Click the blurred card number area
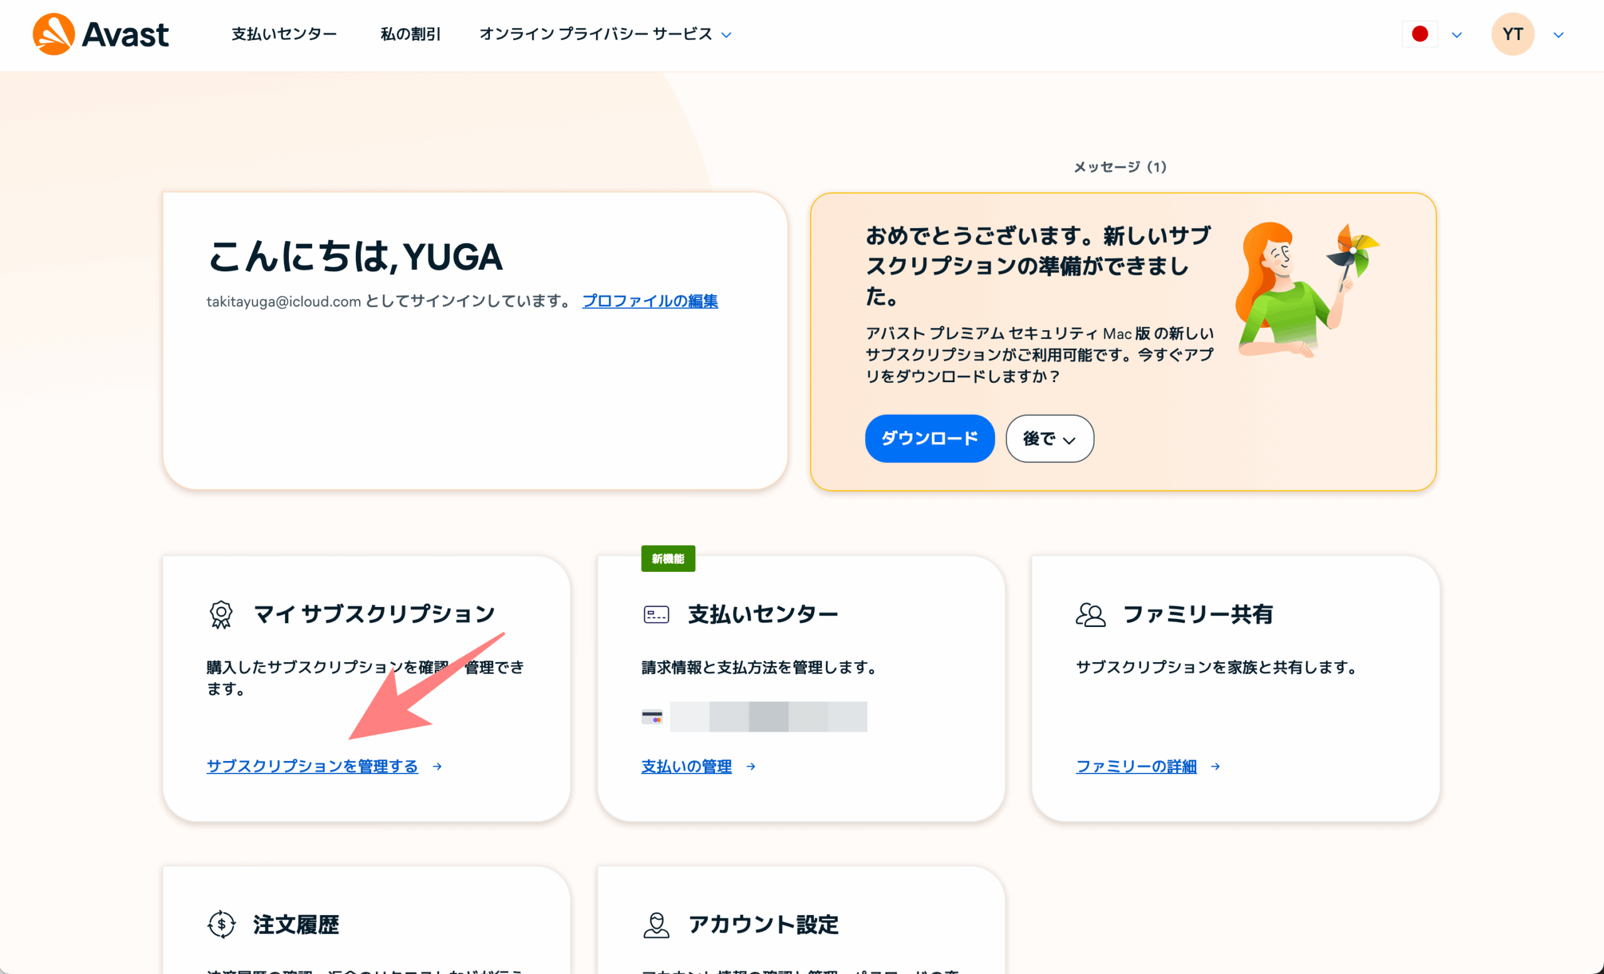The height and width of the screenshot is (974, 1604). (x=768, y=717)
